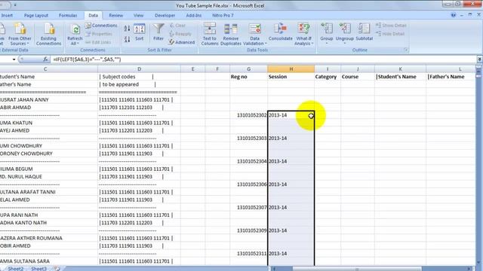Open the Excel Help icon
The width and height of the screenshot is (483, 271).
pyautogui.click(x=453, y=15)
